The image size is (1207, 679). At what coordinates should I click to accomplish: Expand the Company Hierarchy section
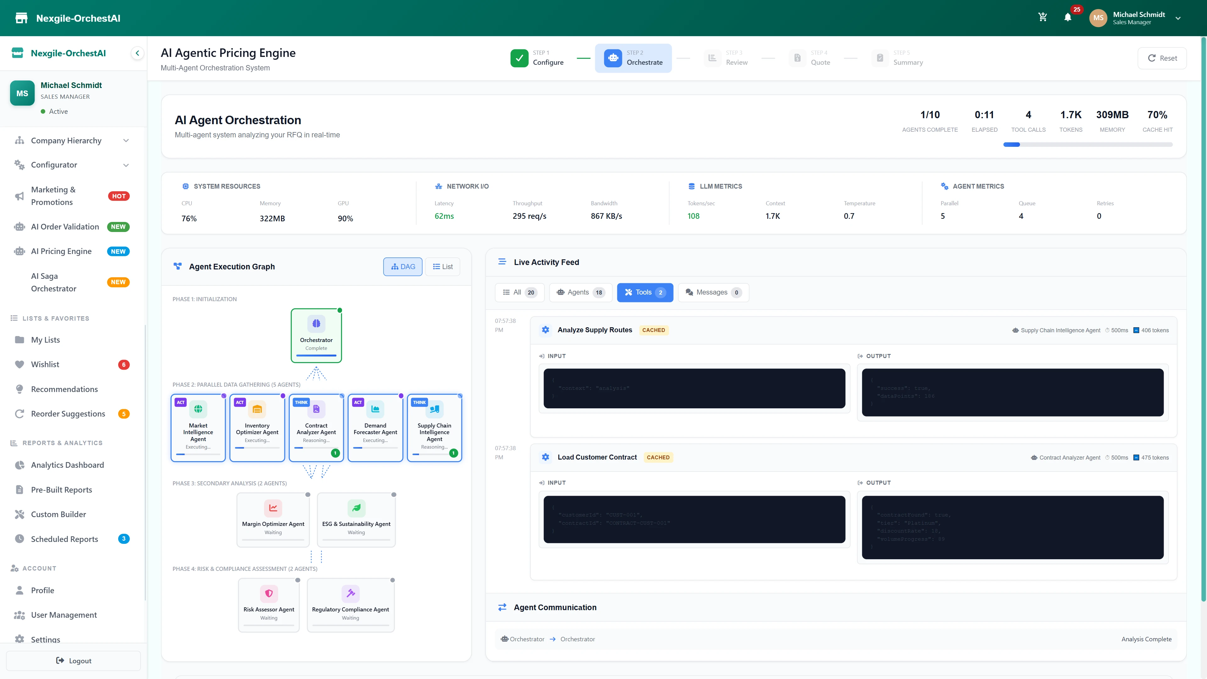(126, 140)
